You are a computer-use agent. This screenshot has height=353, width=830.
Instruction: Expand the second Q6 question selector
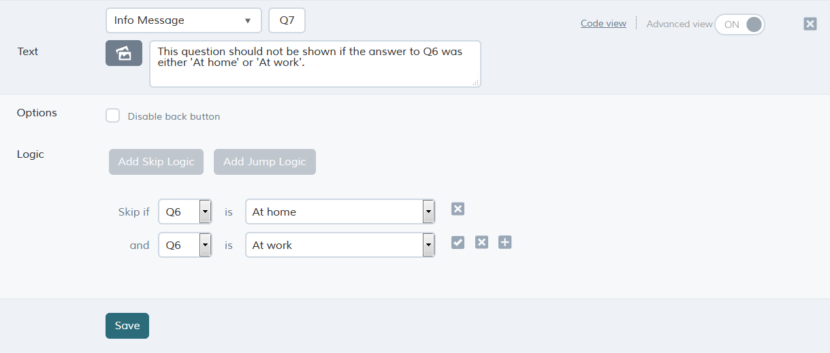click(x=185, y=245)
